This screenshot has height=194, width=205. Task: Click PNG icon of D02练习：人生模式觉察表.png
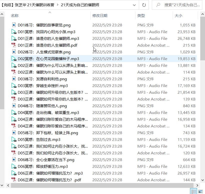point(14,52)
